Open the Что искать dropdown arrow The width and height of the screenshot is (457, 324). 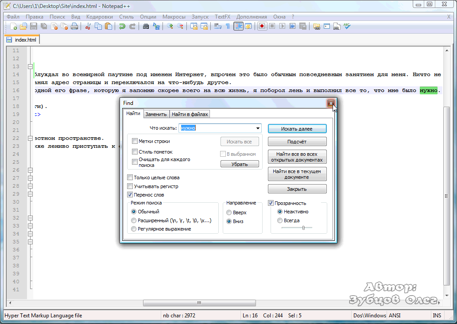(x=258, y=128)
